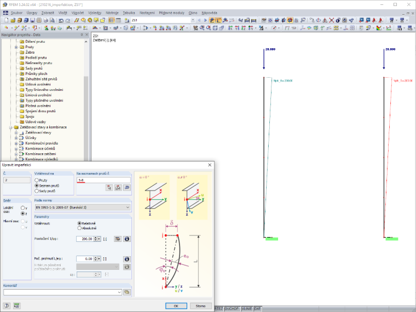Select Uzlové vazby in navigator tree

pyautogui.click(x=36, y=122)
